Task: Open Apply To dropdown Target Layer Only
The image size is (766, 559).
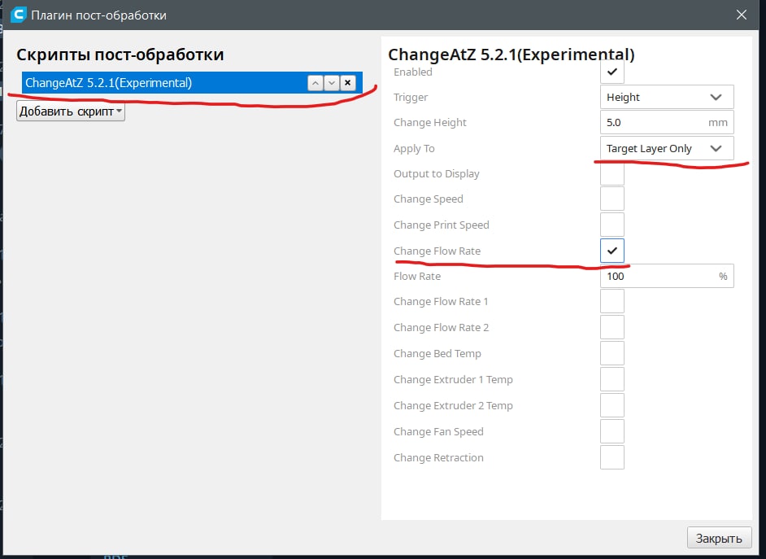Action: (x=667, y=149)
